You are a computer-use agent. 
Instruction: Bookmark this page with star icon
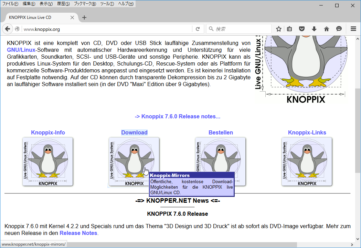click(278, 29)
